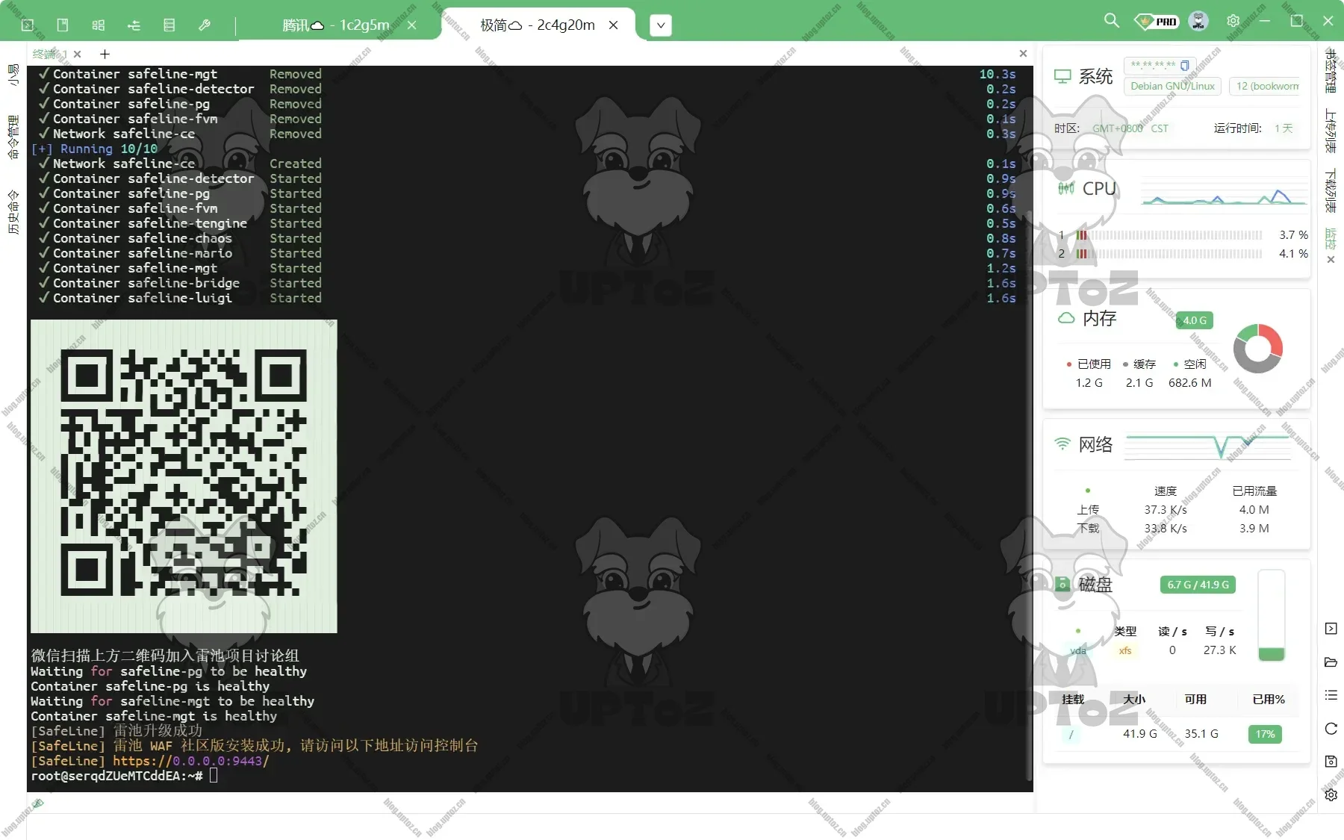Click the CPU chart icon
This screenshot has width=1344, height=840.
(1066, 188)
